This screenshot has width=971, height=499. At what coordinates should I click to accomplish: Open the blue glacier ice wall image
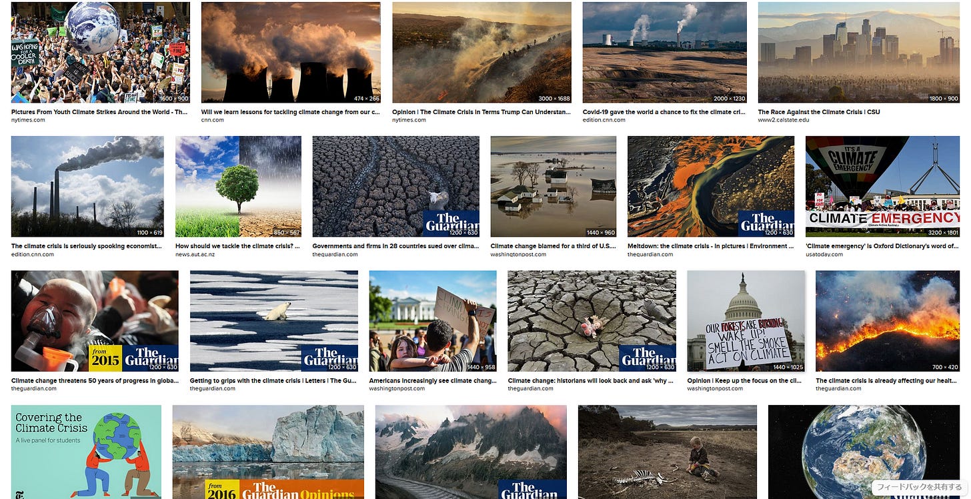coord(268,452)
